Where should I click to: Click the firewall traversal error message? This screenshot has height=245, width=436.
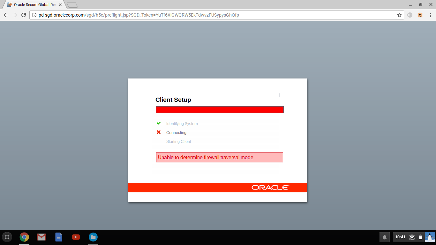tap(220, 157)
